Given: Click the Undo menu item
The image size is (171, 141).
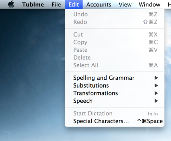Looking at the screenshot, I should tap(115, 14).
